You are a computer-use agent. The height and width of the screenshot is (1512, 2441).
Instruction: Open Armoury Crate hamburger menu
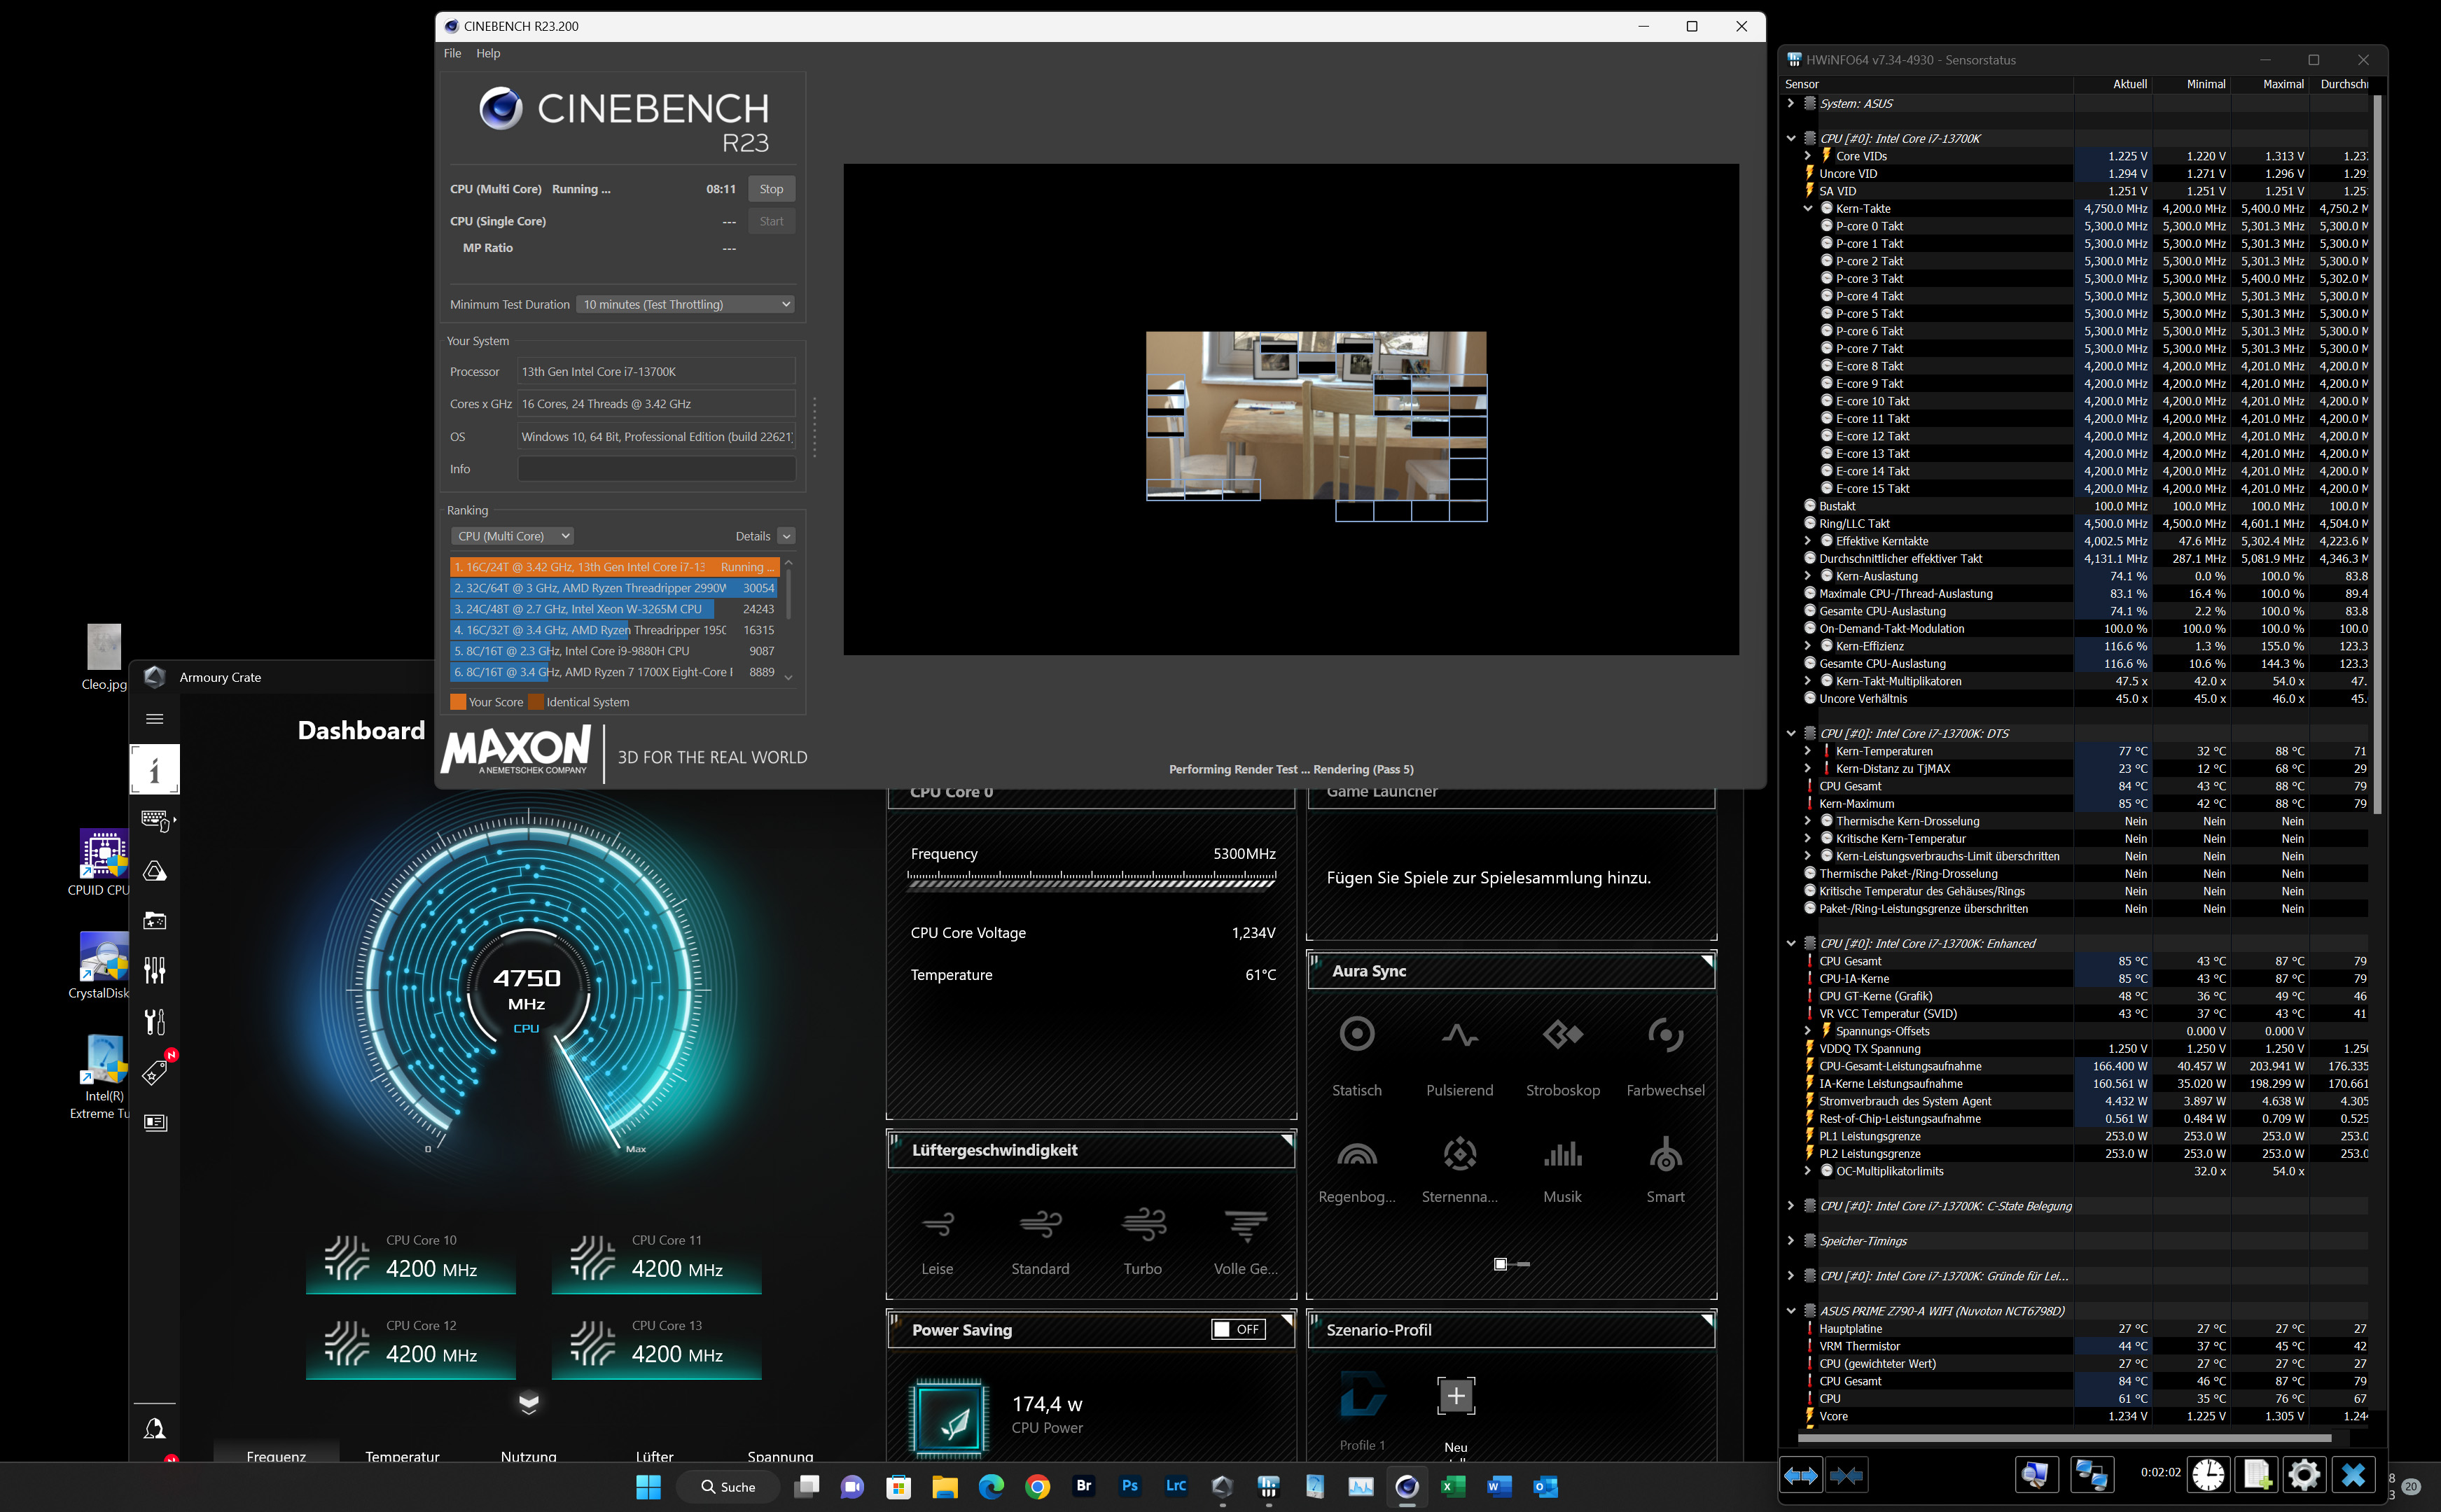tap(154, 719)
